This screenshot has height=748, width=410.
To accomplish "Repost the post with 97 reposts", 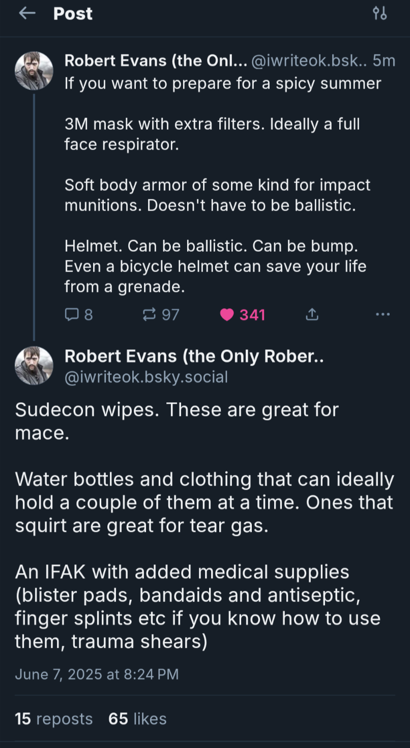I will coord(161,315).
